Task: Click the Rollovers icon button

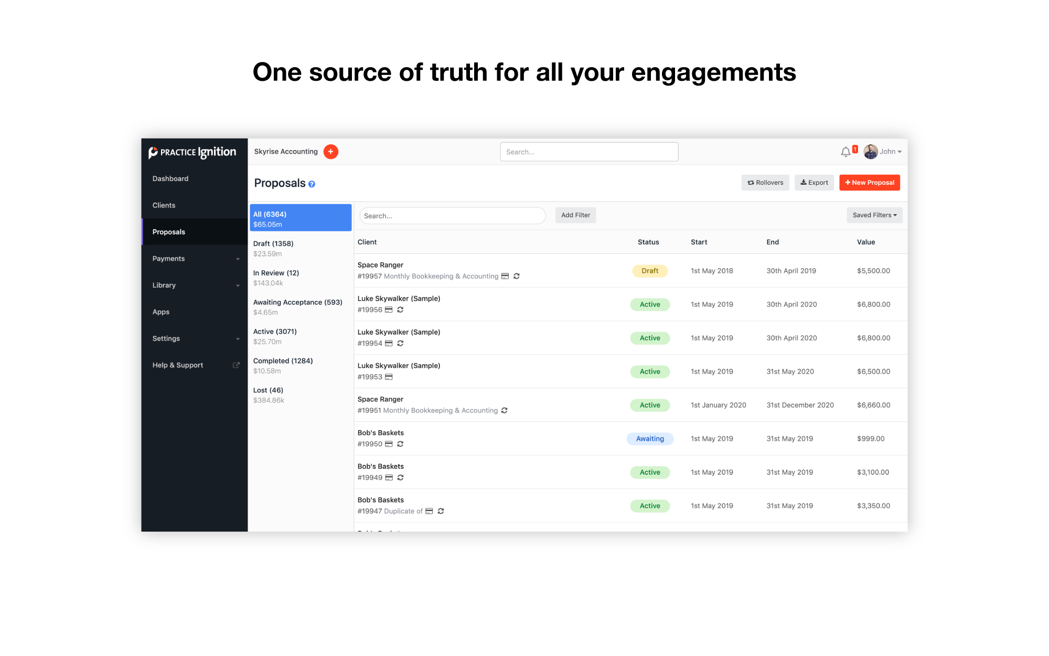Action: [765, 182]
